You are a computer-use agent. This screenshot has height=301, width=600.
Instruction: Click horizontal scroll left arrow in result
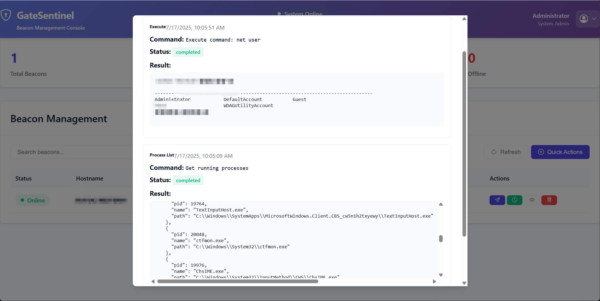[153, 281]
